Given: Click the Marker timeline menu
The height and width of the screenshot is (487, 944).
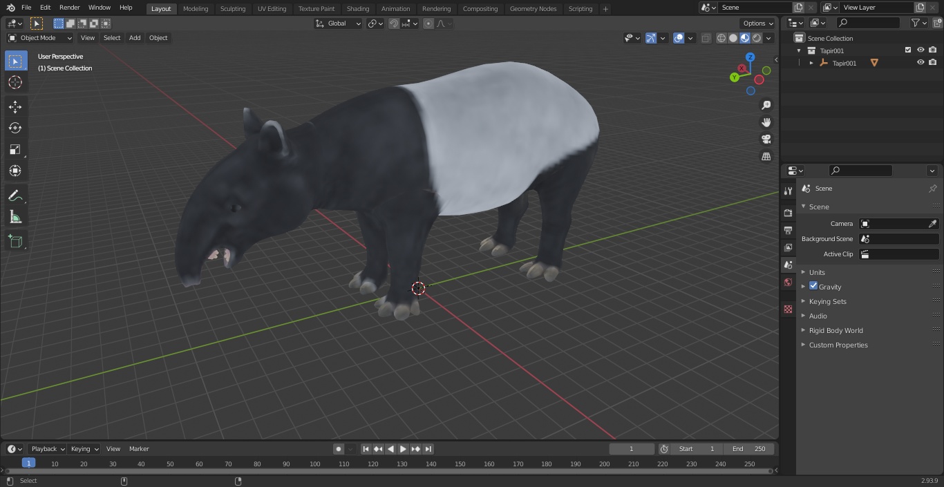Looking at the screenshot, I should 139,449.
